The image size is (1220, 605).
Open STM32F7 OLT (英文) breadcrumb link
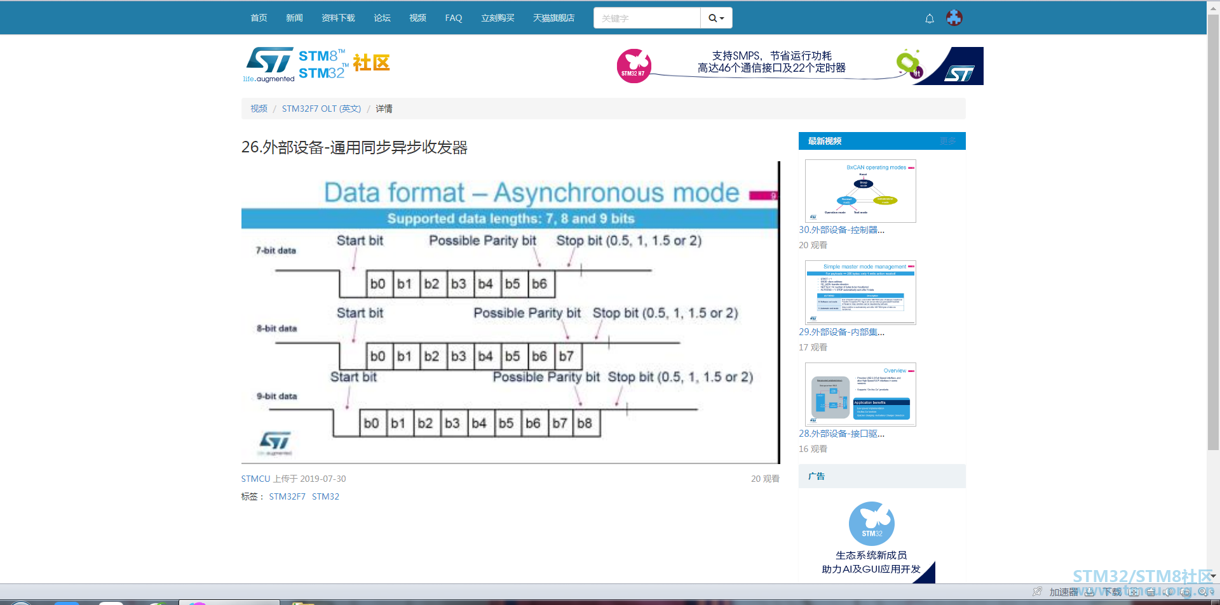[x=322, y=109]
